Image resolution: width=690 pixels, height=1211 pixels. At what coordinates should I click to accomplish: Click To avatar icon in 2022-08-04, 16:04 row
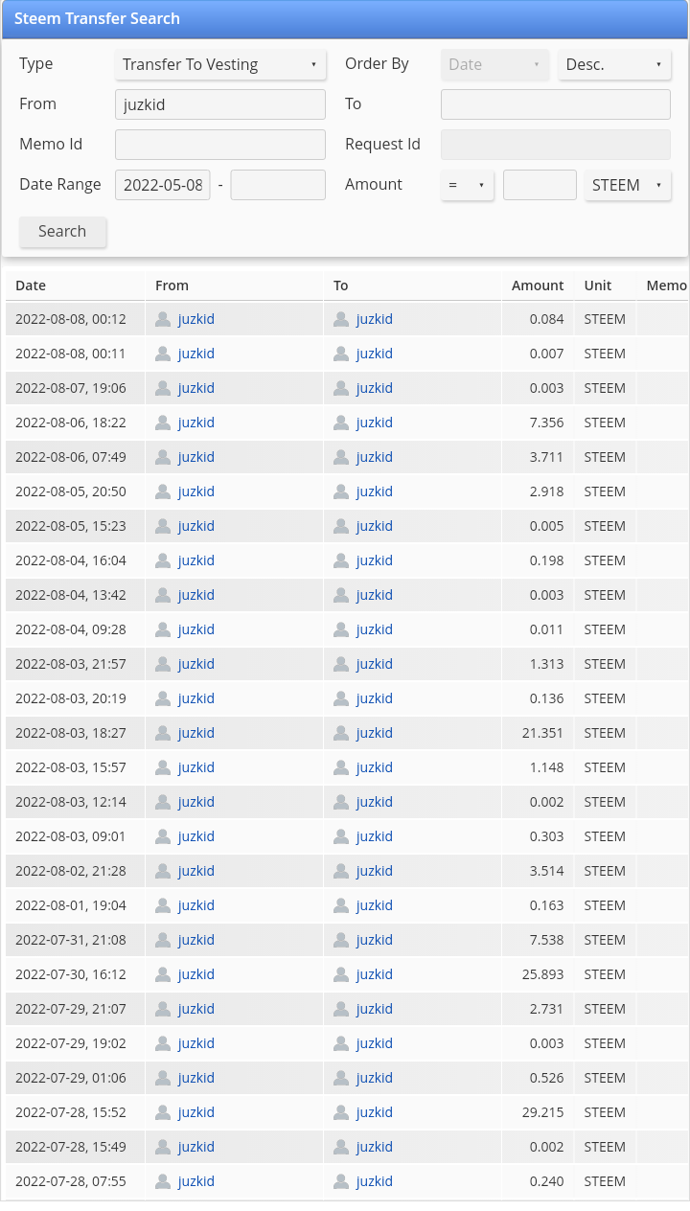point(341,560)
